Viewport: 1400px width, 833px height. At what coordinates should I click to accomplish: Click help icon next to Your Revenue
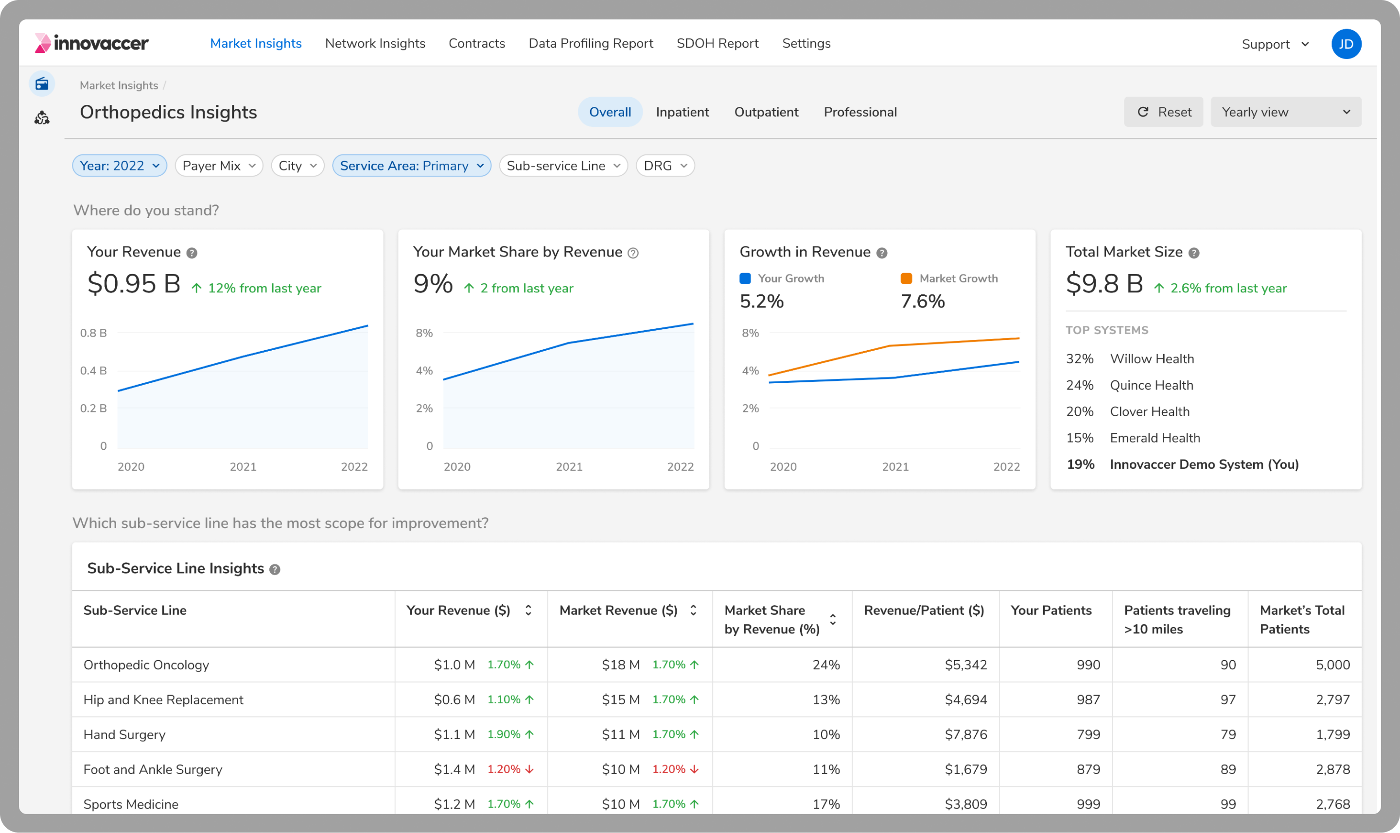click(192, 253)
